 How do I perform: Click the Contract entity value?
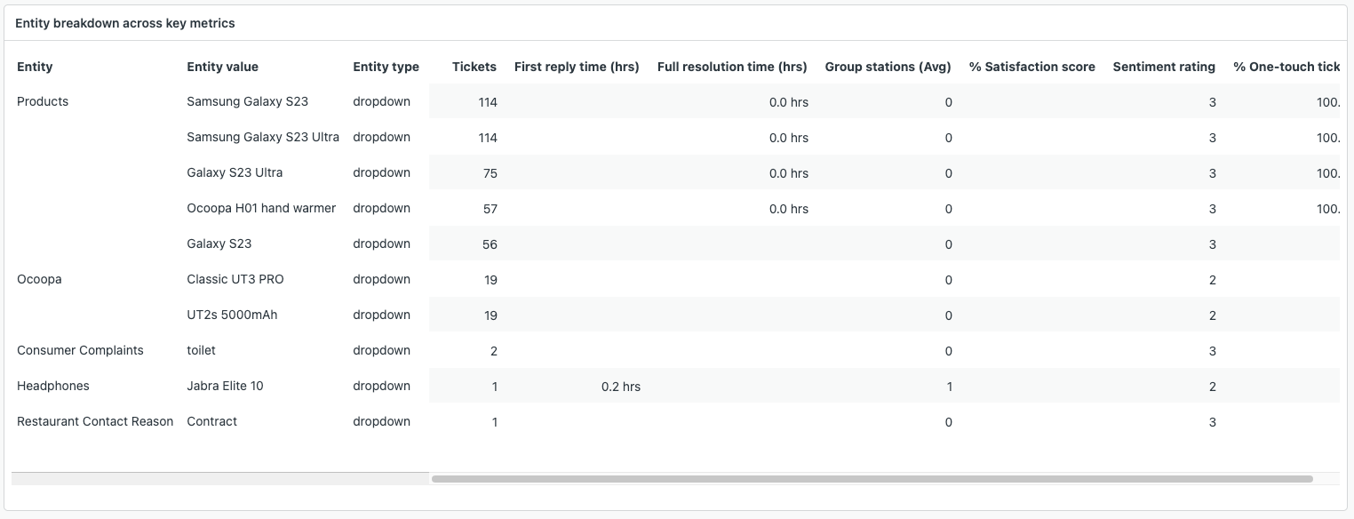[x=211, y=421]
